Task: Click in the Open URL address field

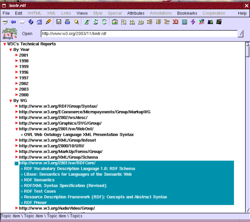Action: pos(137,34)
